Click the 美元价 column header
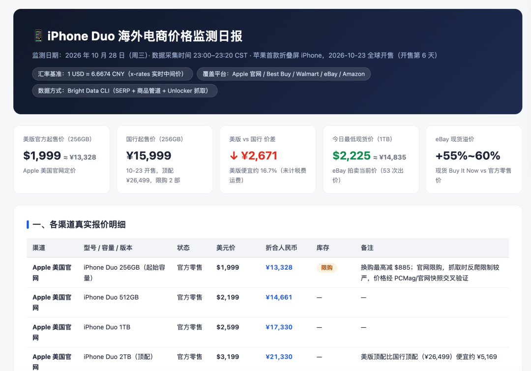 [226, 247]
